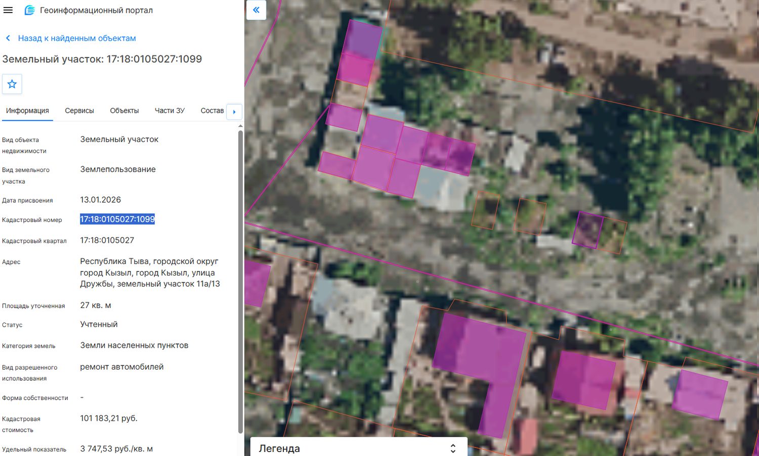Open the Объекты tab
This screenshot has width=759, height=456.
124,111
